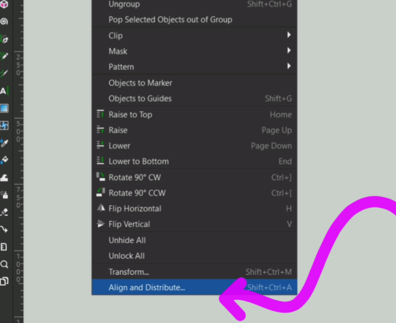This screenshot has height=323, width=396.
Task: Click Flip Horizontal menu entry
Action: (x=135, y=209)
